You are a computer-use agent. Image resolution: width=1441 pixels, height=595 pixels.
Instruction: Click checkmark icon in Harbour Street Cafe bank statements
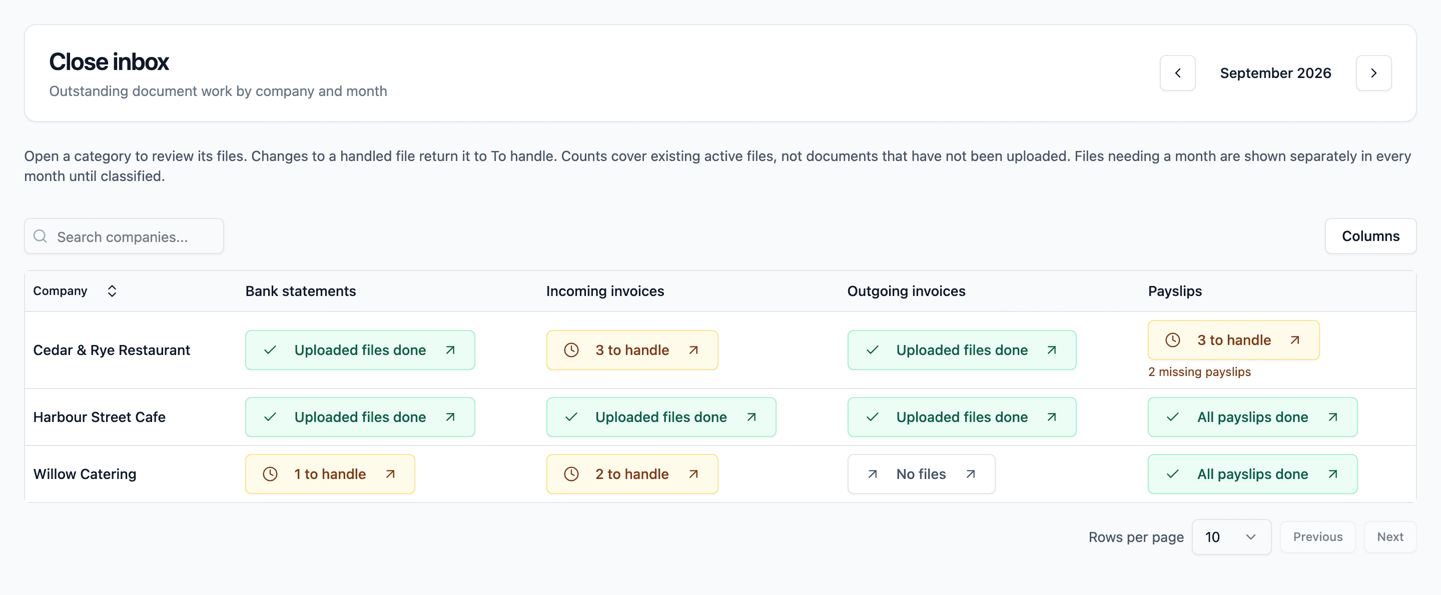click(x=270, y=417)
